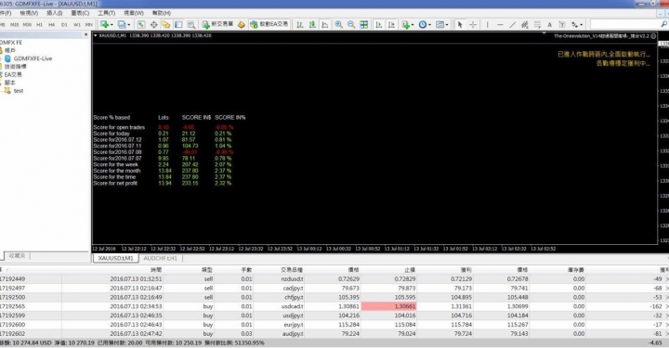
Task: Toggle chart shift from right border
Action: tap(391, 25)
